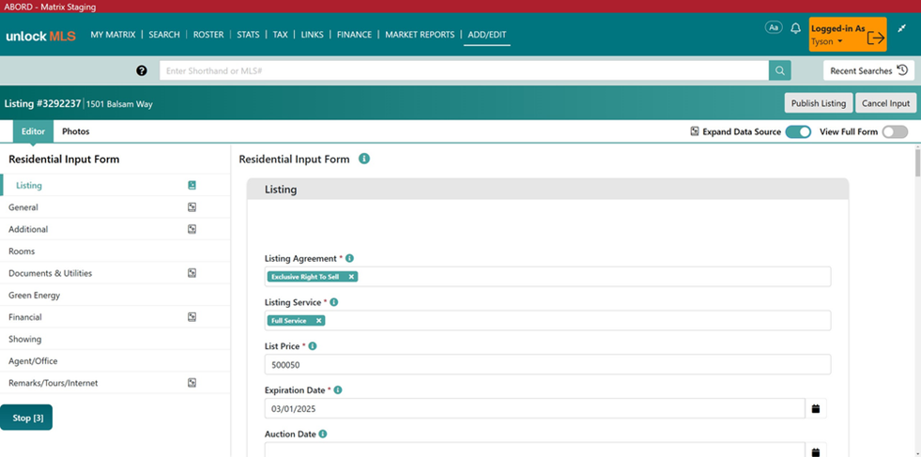The height and width of the screenshot is (457, 921).
Task: Open the STATS menu
Action: (248, 35)
